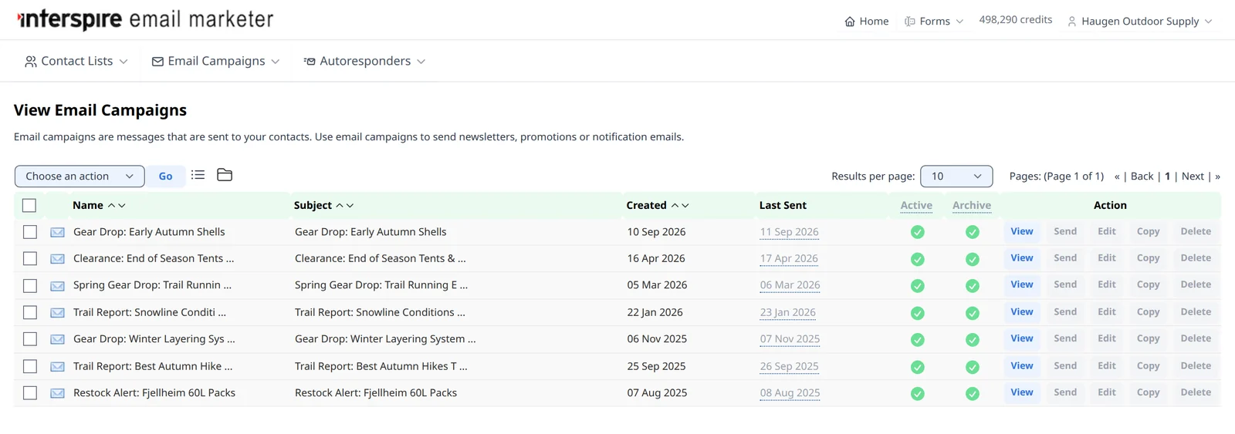Screen dimensions: 1235x434
Task: Sort Created column descending arrow
Action: [x=685, y=205]
